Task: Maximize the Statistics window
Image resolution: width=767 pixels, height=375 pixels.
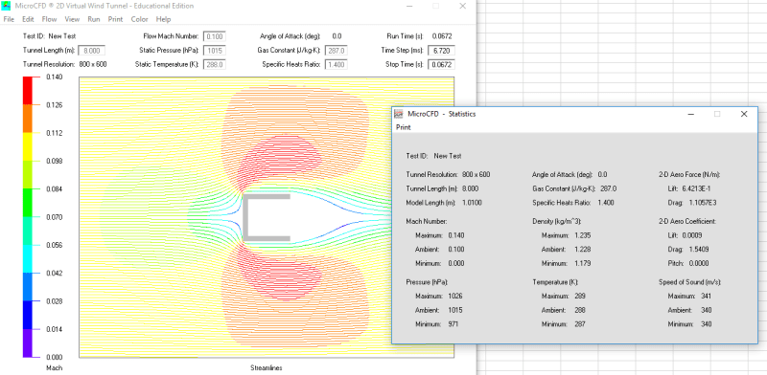Action: [x=717, y=114]
